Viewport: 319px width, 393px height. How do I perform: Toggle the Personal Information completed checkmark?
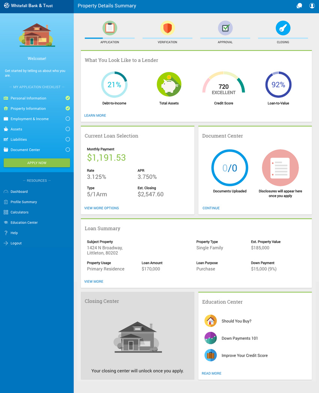[x=68, y=98]
